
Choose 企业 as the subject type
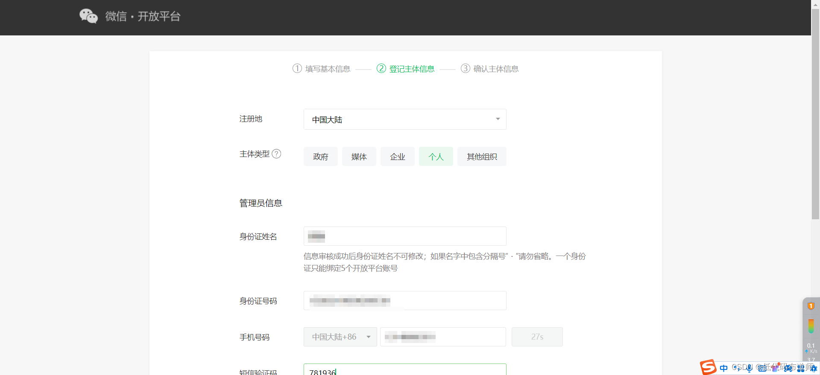click(398, 157)
